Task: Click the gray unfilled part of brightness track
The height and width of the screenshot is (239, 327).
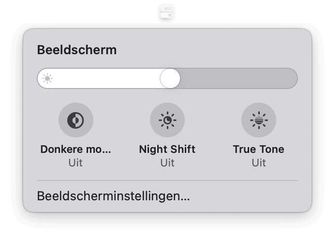Action: [x=239, y=78]
